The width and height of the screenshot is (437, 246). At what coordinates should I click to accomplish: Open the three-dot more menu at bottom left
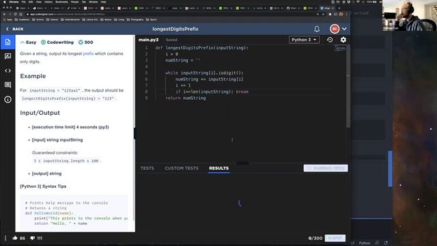[x=5, y=238]
